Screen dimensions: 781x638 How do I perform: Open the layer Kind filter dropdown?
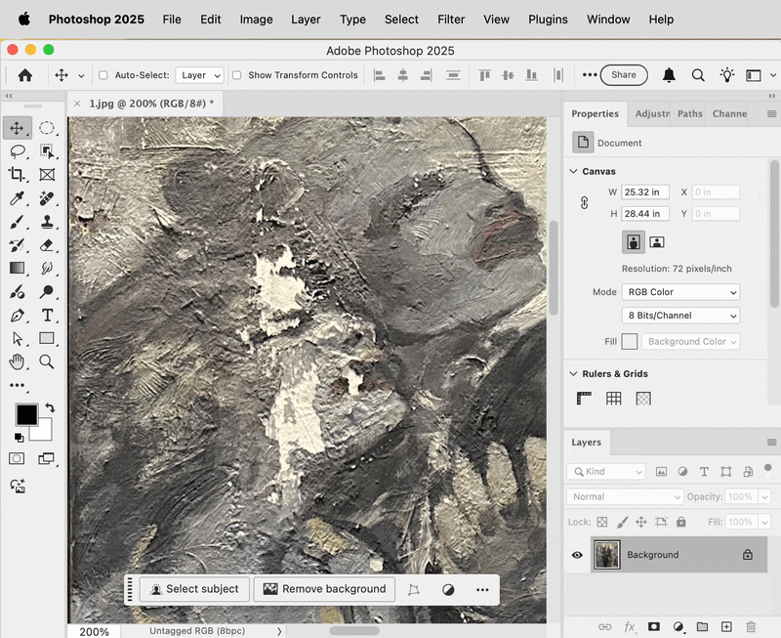pyautogui.click(x=606, y=472)
